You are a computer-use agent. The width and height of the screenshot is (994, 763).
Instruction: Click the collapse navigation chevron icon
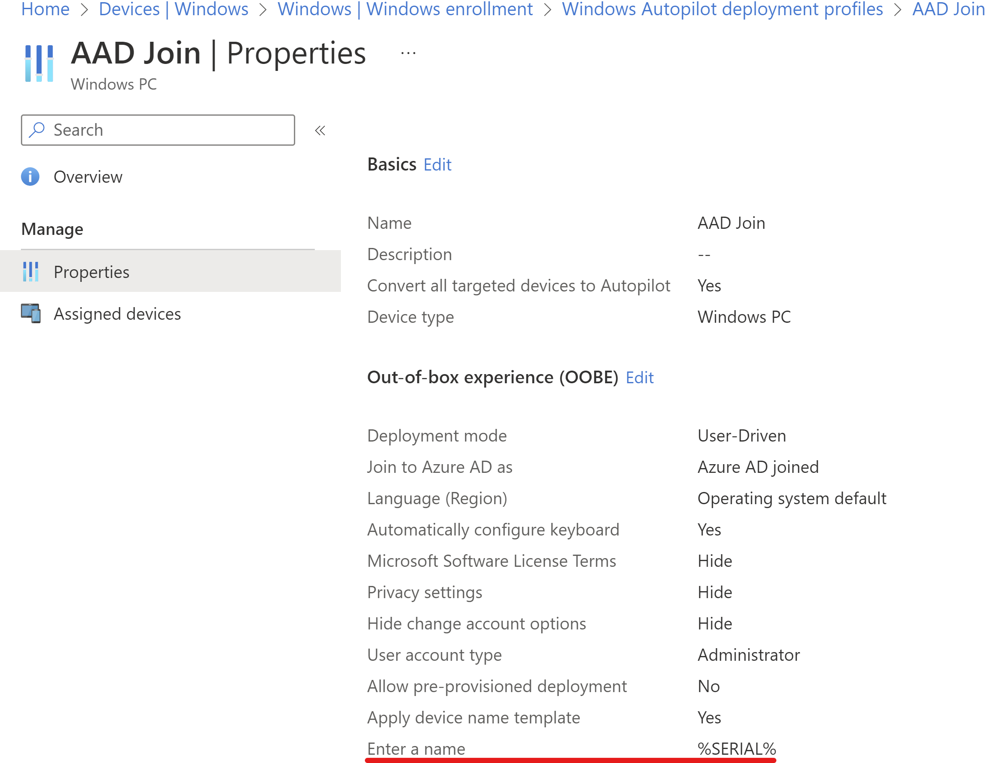(x=321, y=130)
